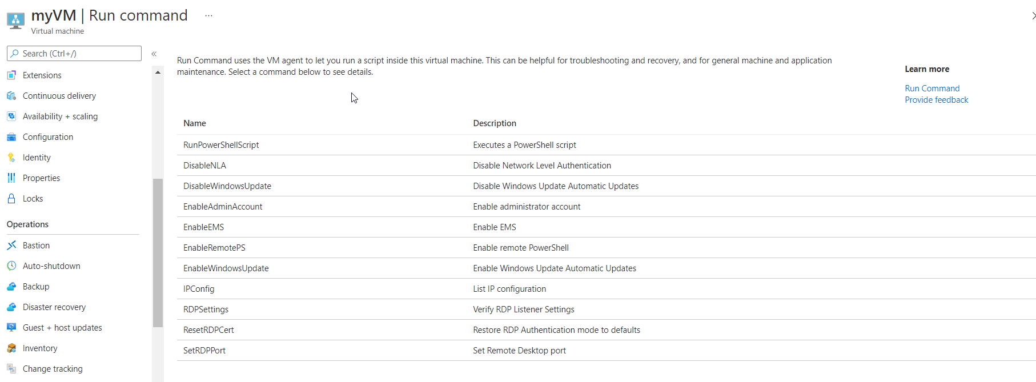The height and width of the screenshot is (382, 1036).
Task: Configure Auto-shutdown
Action: coord(51,266)
